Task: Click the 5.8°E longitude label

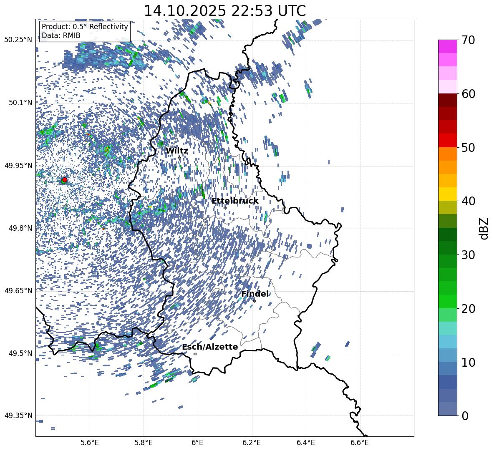Action: (144, 443)
